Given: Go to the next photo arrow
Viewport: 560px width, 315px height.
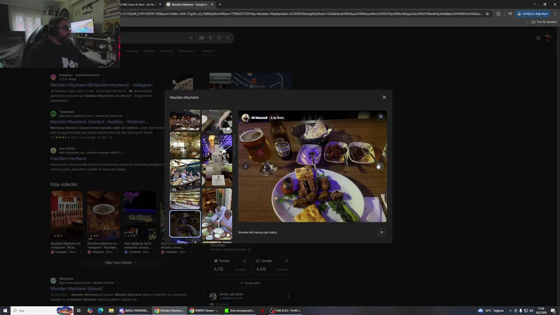Looking at the screenshot, I should pos(379,166).
